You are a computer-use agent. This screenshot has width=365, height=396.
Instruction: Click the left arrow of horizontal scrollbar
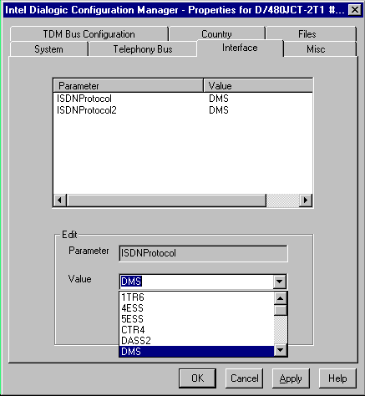click(x=60, y=200)
